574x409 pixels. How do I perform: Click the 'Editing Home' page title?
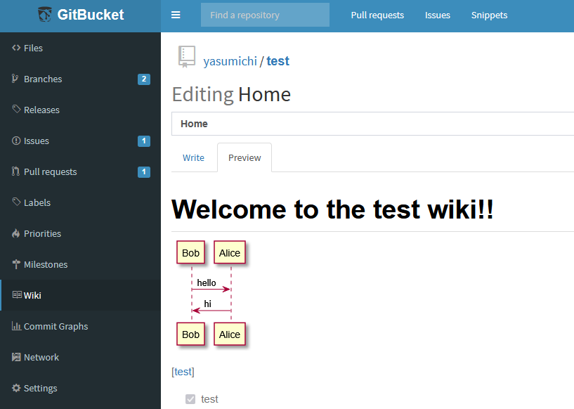pyautogui.click(x=231, y=94)
